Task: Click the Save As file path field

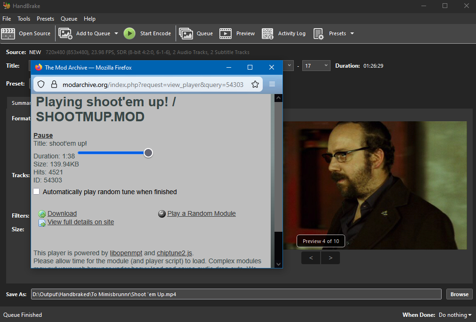Action: [x=235, y=294]
